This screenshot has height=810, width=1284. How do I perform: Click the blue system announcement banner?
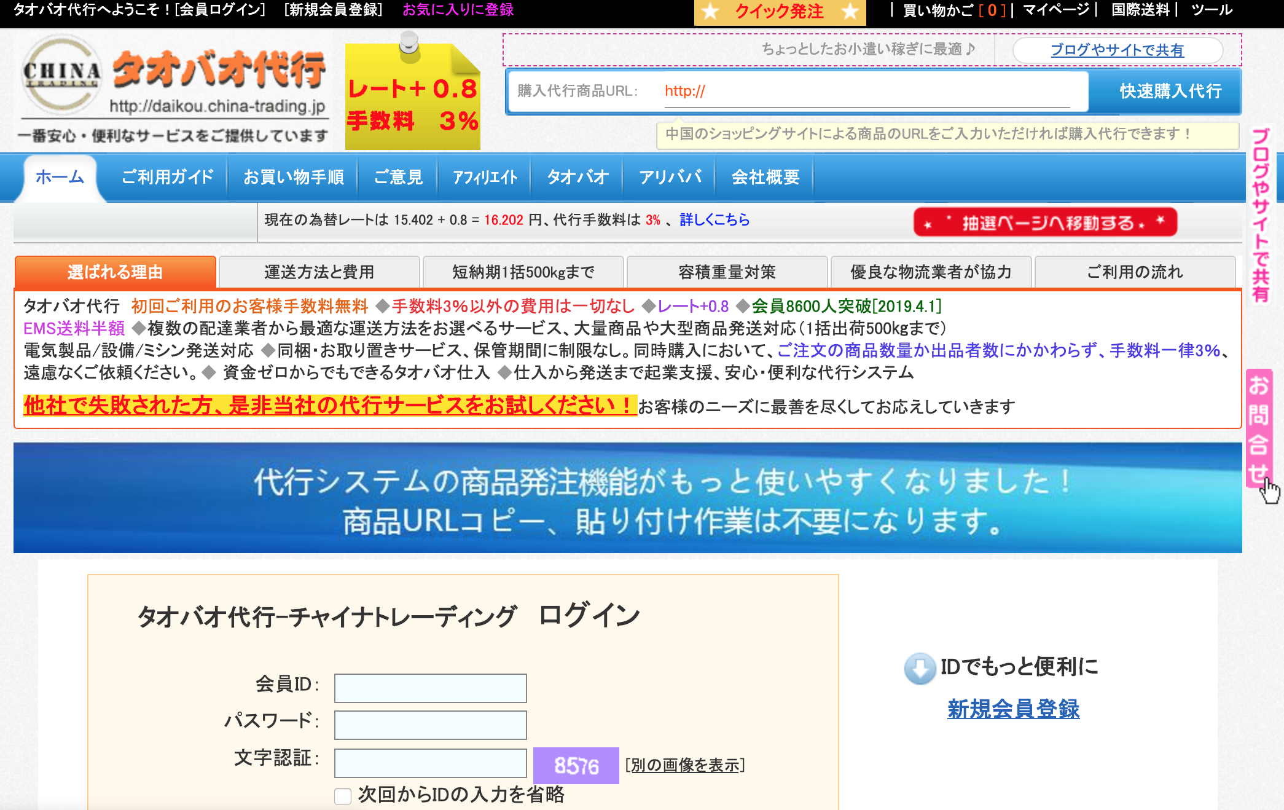point(628,498)
